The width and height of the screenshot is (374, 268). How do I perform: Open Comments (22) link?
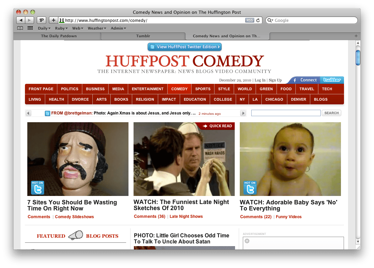(256, 217)
